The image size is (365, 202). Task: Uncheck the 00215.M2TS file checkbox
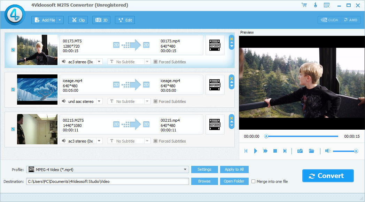point(13,129)
